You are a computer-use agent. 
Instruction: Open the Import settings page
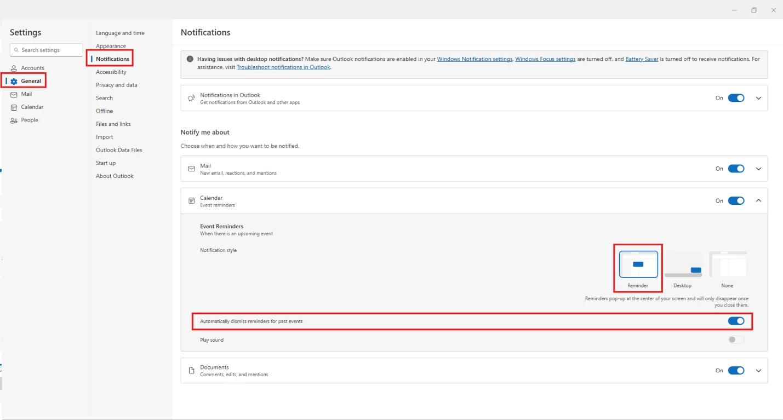click(x=104, y=137)
